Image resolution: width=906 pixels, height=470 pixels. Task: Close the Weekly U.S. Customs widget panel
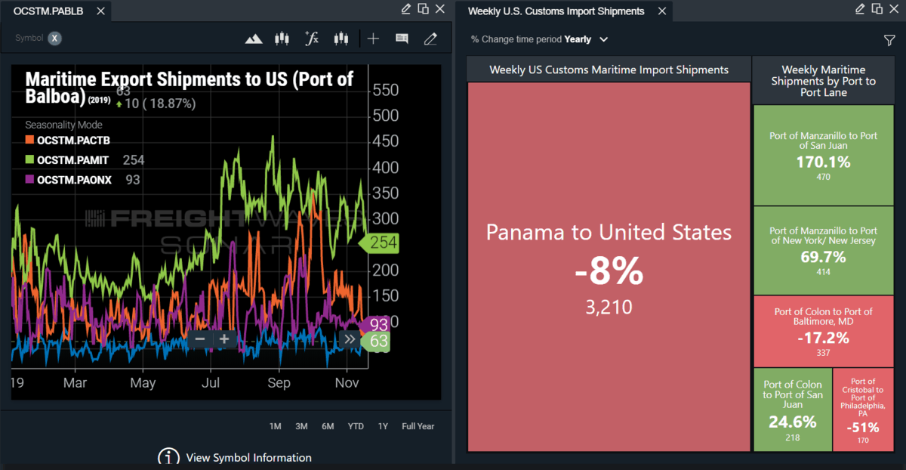tap(893, 9)
